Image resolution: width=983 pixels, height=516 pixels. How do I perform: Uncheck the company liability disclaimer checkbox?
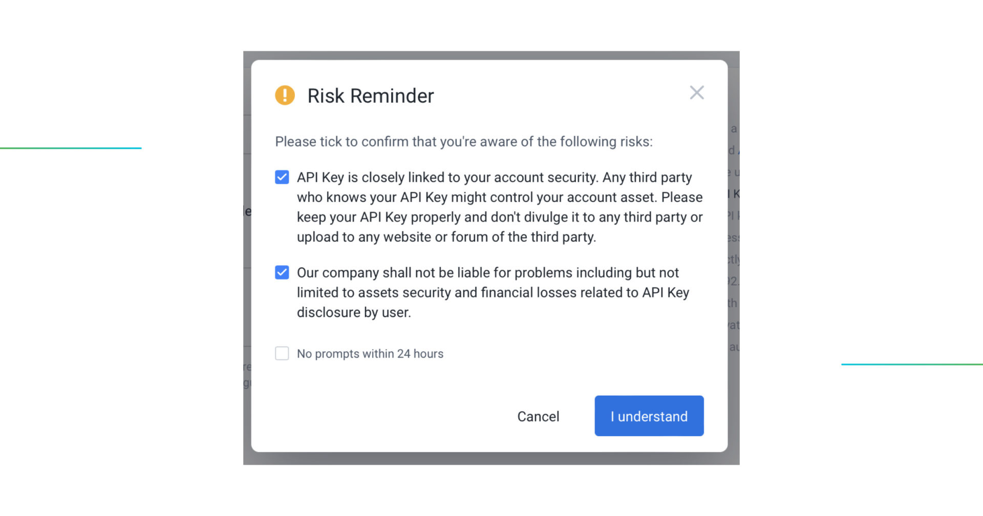pyautogui.click(x=282, y=272)
